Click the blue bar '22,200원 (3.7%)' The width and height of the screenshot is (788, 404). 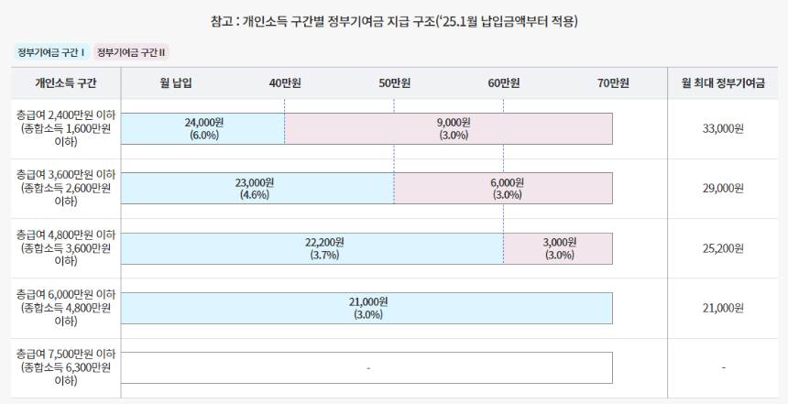(x=312, y=248)
